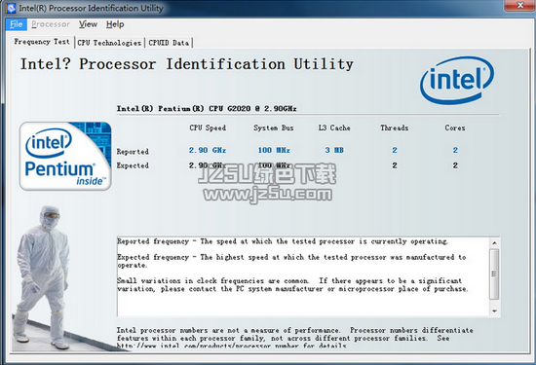Click the expected Cores value 2
The width and height of the screenshot is (536, 365).
click(x=455, y=165)
